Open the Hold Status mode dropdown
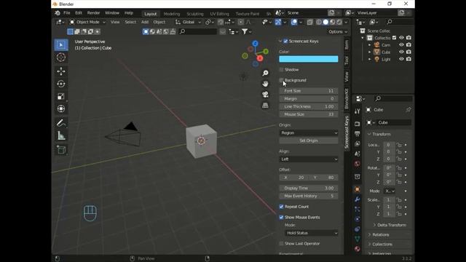Screen dimensions: 466x262 pyautogui.click(x=311, y=233)
